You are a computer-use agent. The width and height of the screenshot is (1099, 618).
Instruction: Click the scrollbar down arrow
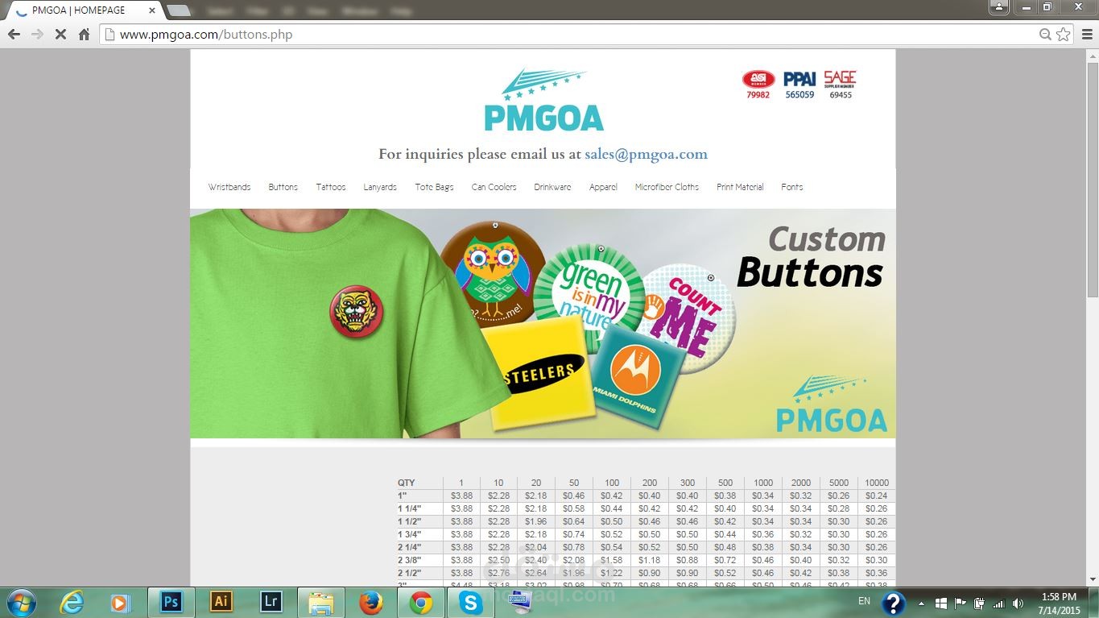1092,579
